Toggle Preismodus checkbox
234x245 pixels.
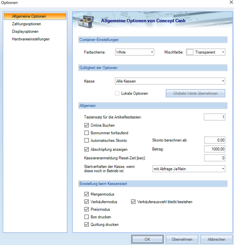[x=86, y=209]
